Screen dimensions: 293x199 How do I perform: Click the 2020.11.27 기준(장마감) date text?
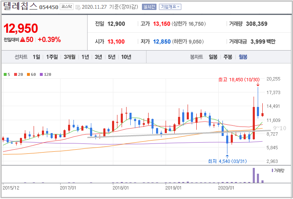pos(110,7)
